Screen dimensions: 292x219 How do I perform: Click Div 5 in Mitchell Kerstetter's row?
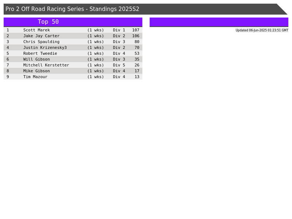click(x=119, y=65)
